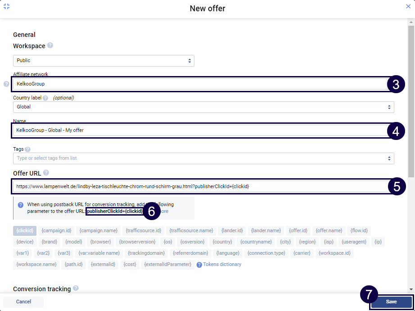Click the collapse dialog icon at top-left
Screen dimensions: 415x311
click(x=6, y=6)
